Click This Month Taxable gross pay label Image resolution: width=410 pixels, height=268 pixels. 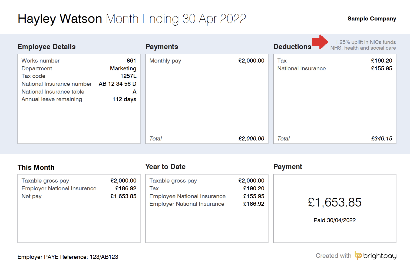45,181
